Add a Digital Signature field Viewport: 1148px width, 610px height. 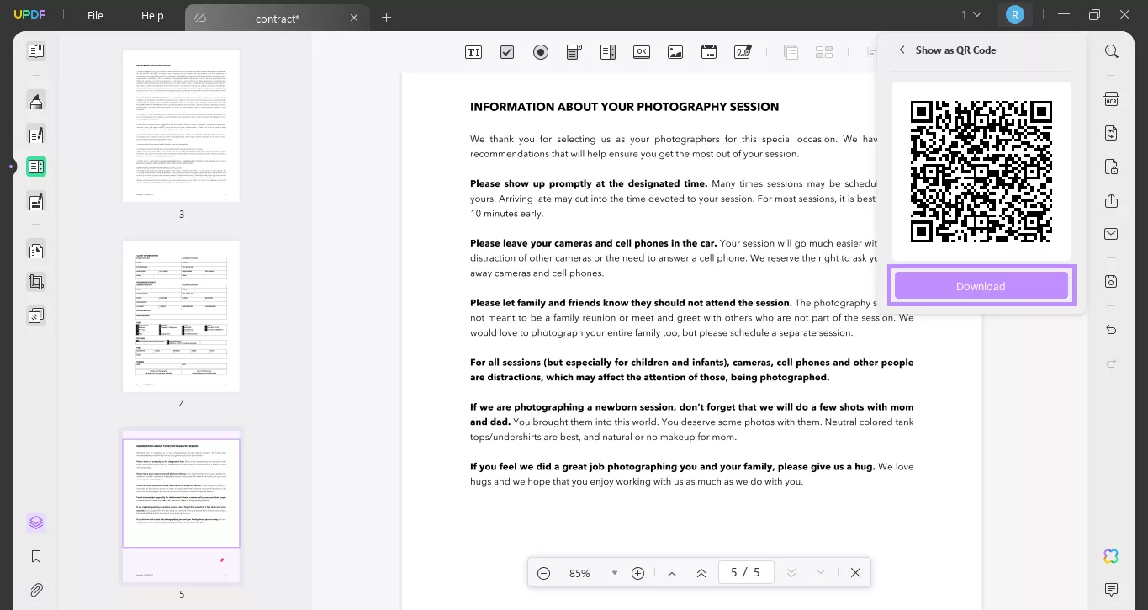click(743, 52)
